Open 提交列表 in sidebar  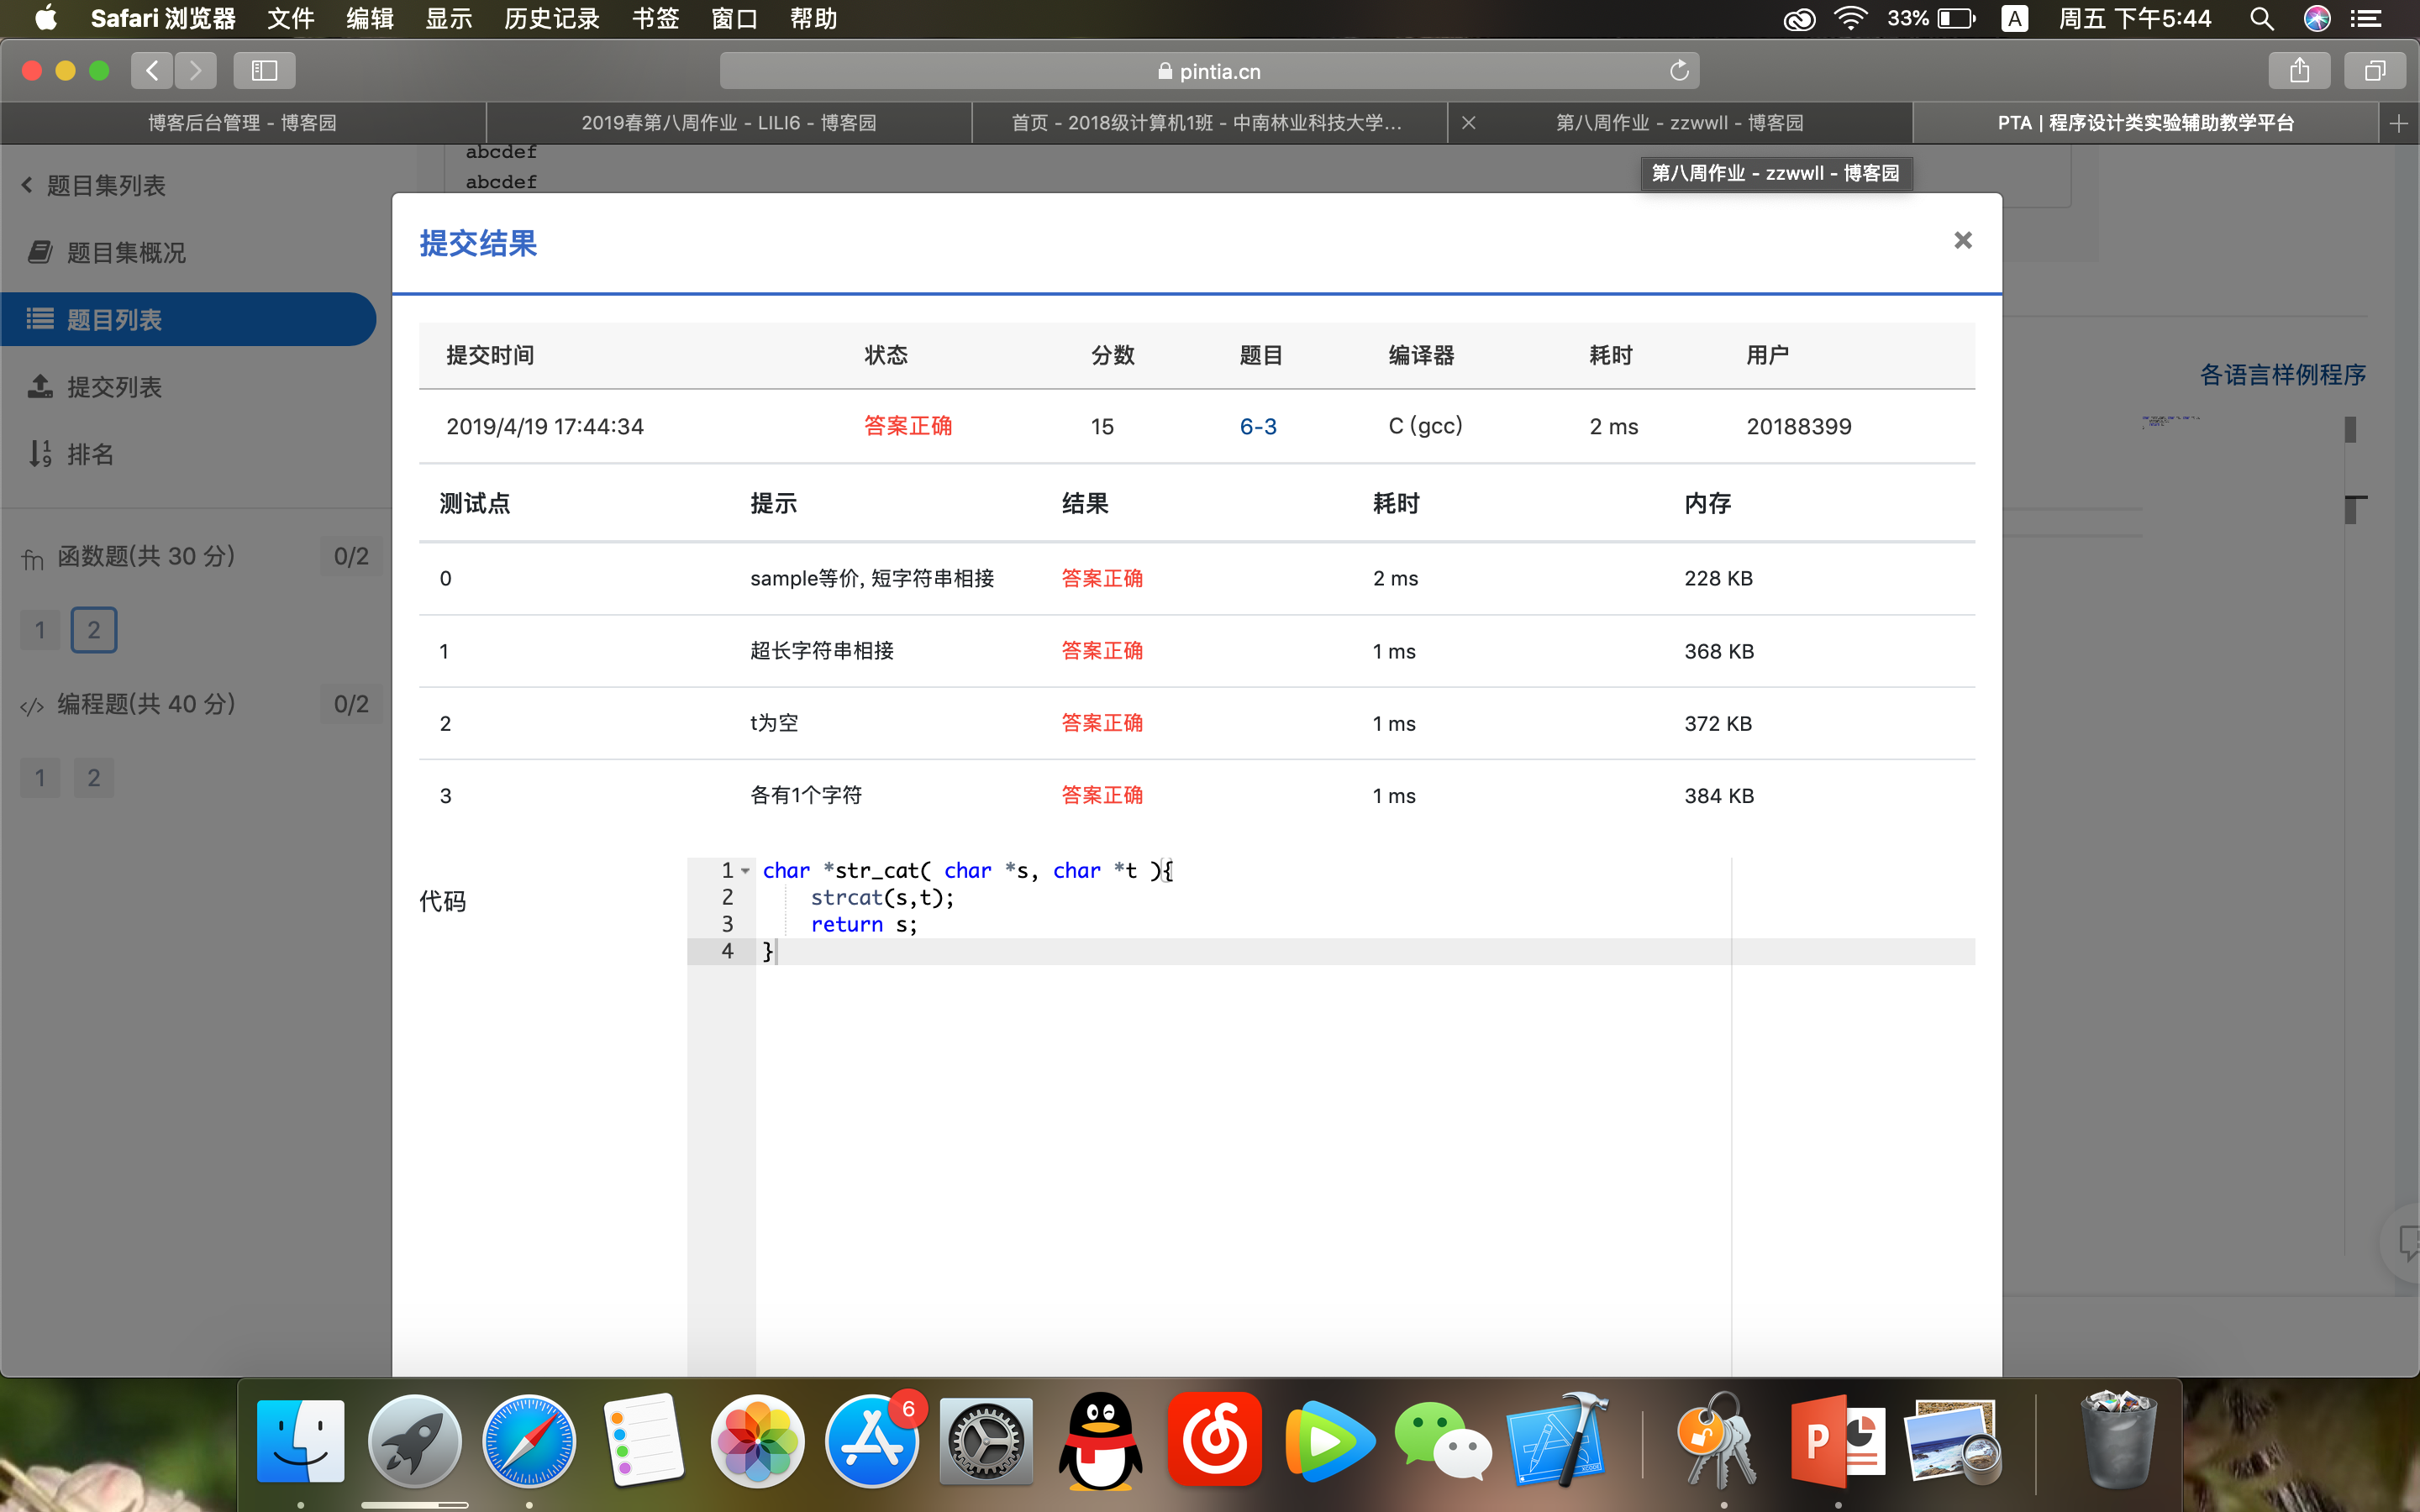(96, 387)
